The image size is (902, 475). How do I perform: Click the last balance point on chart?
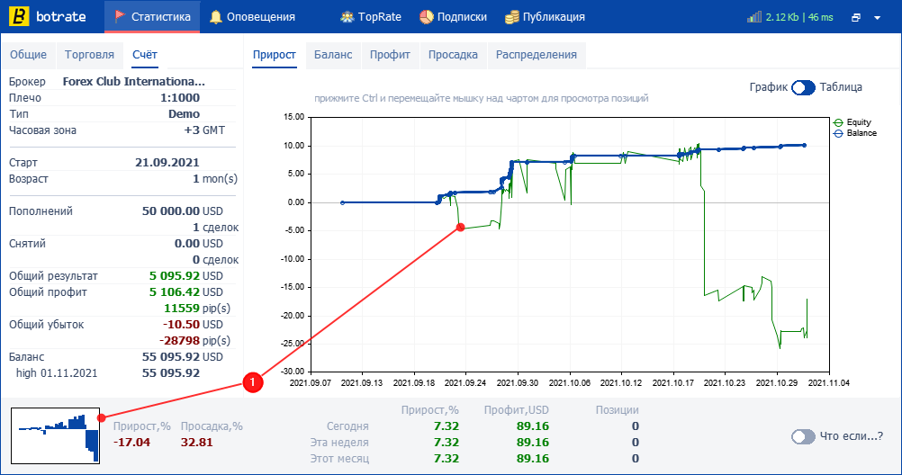(804, 146)
